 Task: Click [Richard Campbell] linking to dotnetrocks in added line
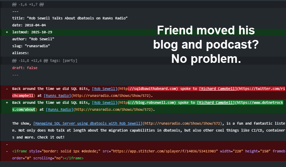(216, 102)
